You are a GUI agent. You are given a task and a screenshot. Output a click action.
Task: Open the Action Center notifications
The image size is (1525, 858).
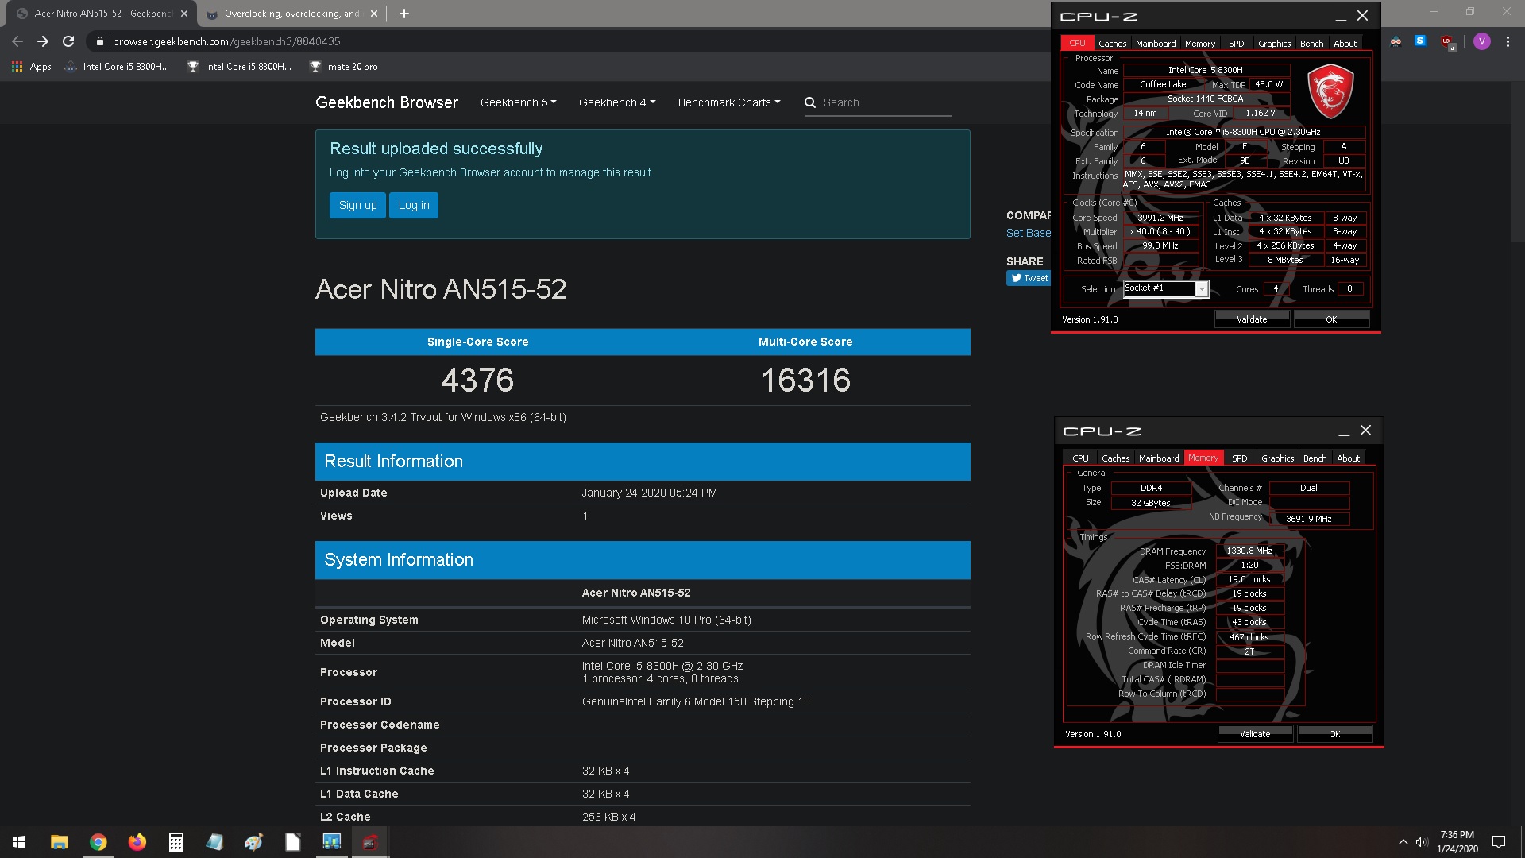click(x=1499, y=842)
